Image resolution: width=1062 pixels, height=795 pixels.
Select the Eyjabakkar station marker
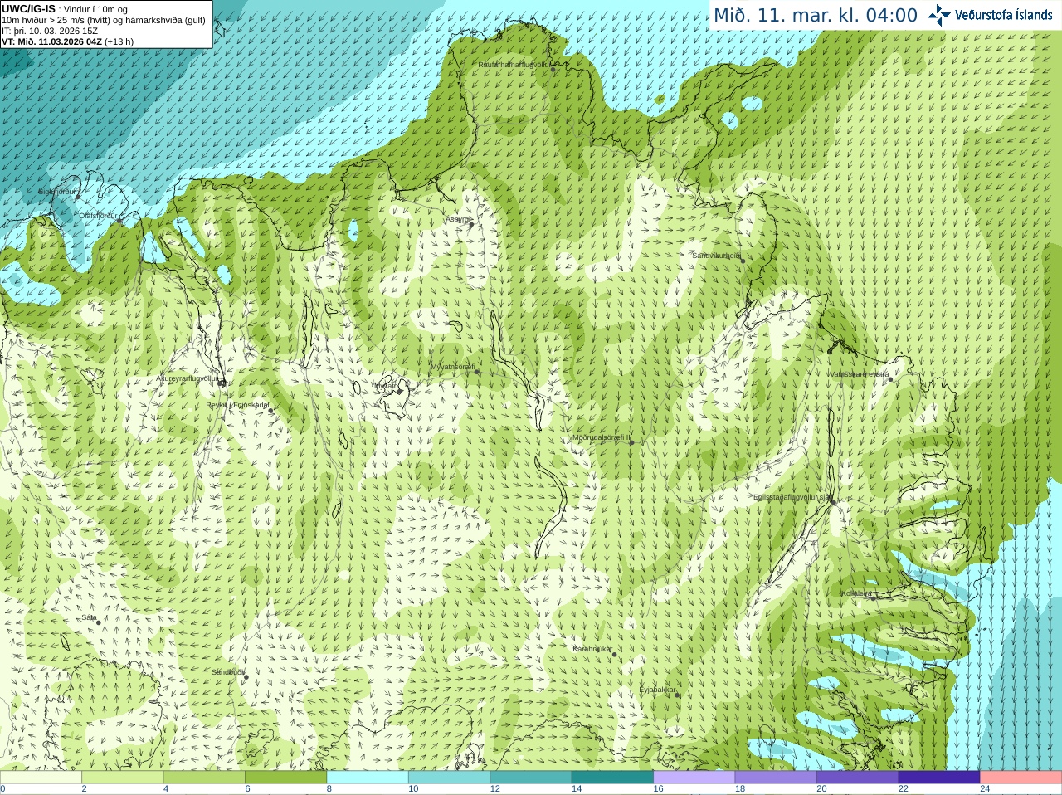(678, 695)
